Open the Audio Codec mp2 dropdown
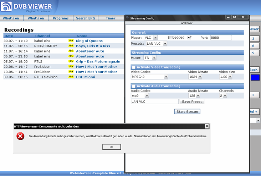 pos(140,95)
